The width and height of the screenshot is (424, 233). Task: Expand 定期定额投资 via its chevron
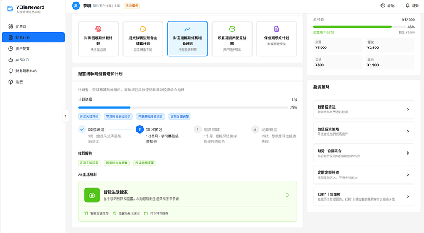[408, 175]
